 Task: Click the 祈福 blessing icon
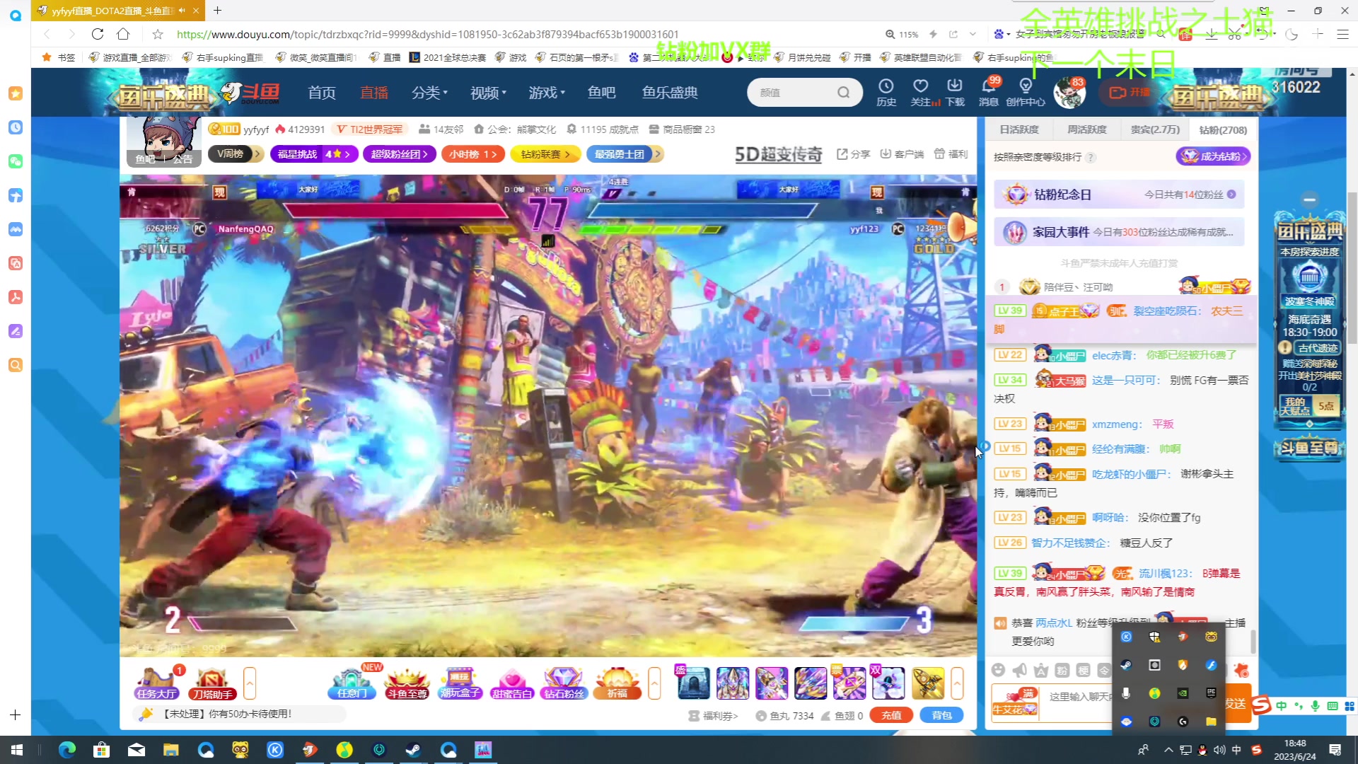tap(617, 684)
